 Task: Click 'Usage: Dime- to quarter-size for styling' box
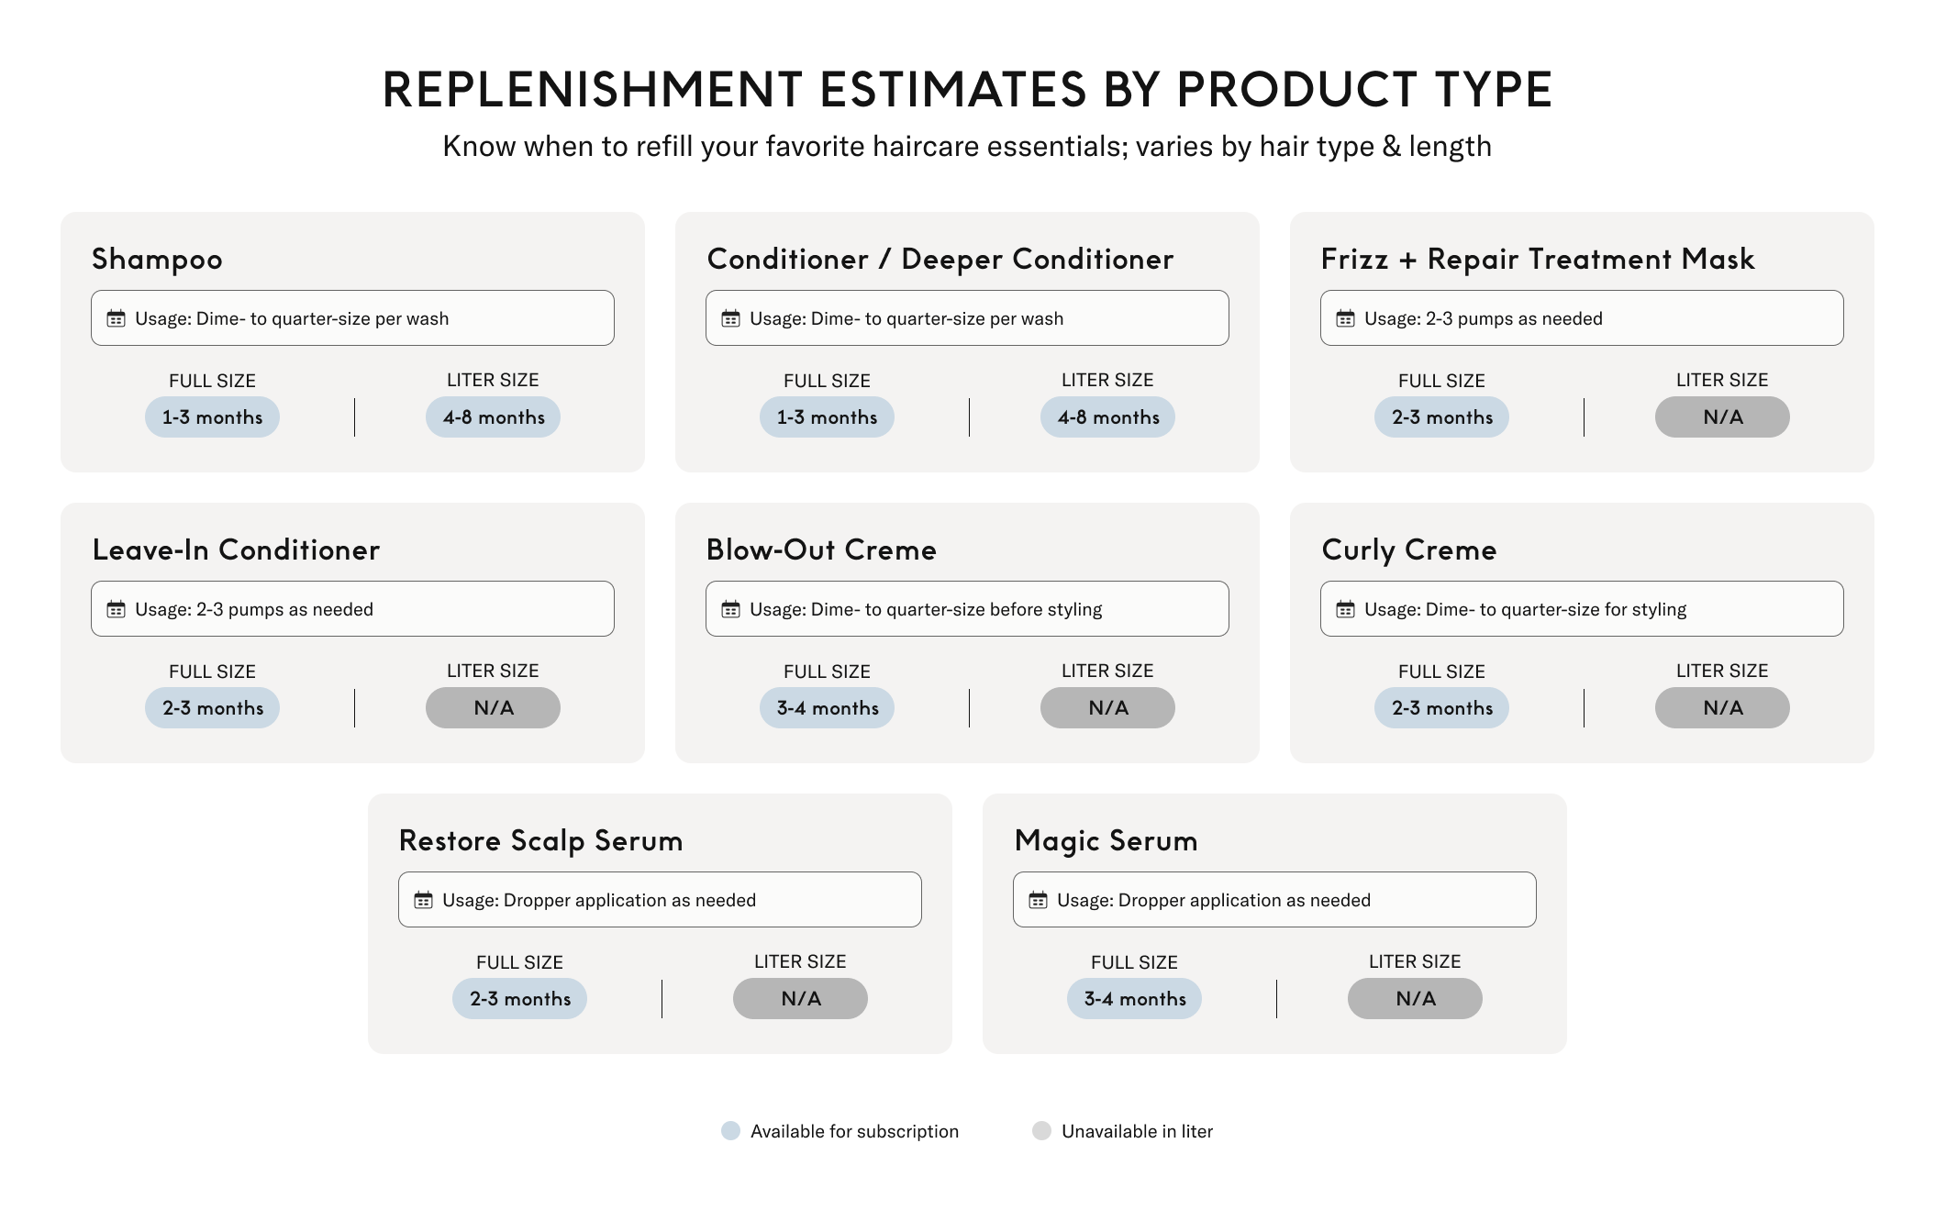click(x=1582, y=609)
